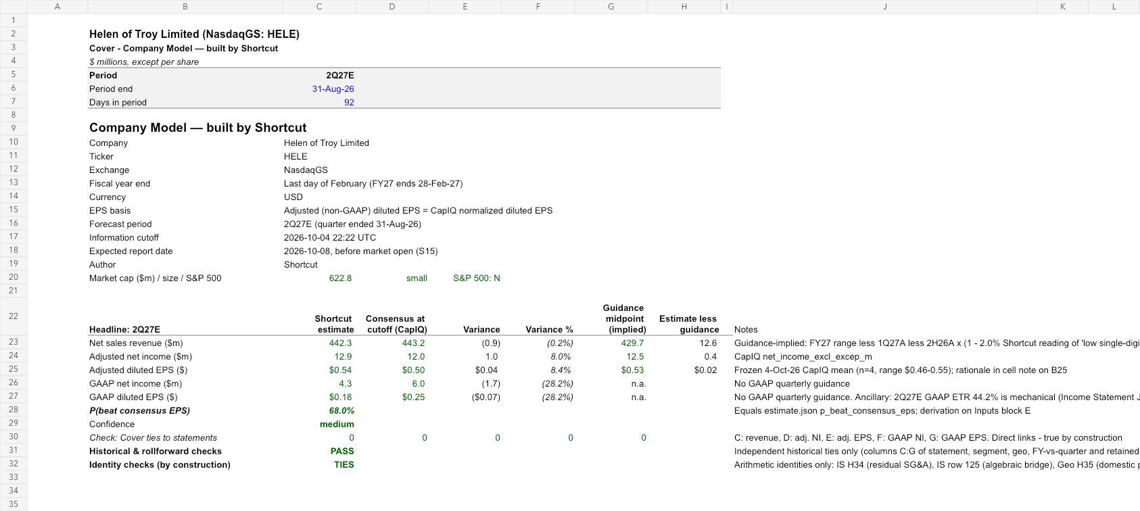Image resolution: width=1140 pixels, height=511 pixels.
Task: Select the 'PASS' historical checks cell
Action: tap(342, 451)
